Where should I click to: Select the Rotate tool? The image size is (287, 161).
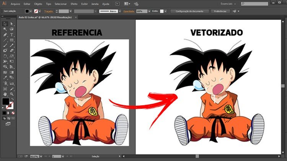(x=5, y=56)
